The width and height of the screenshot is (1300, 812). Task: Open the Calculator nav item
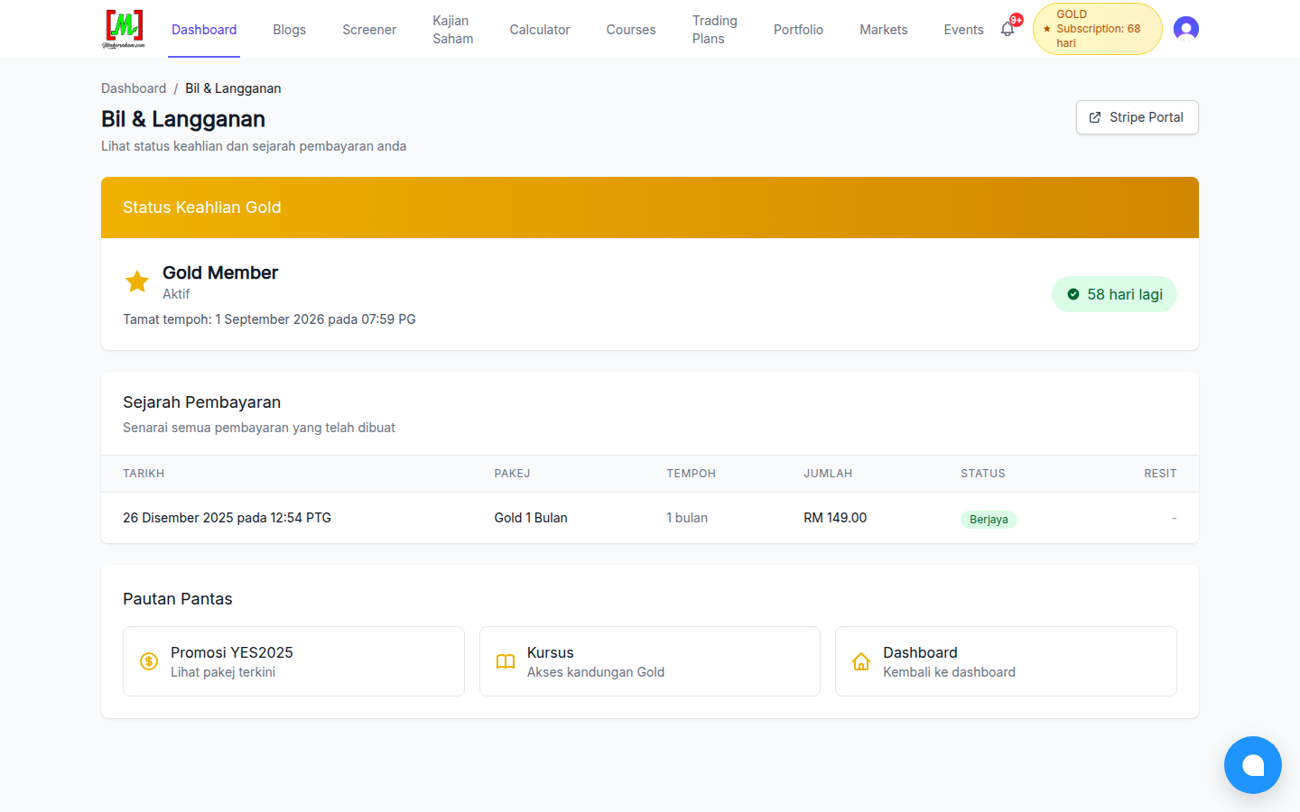[x=540, y=30]
